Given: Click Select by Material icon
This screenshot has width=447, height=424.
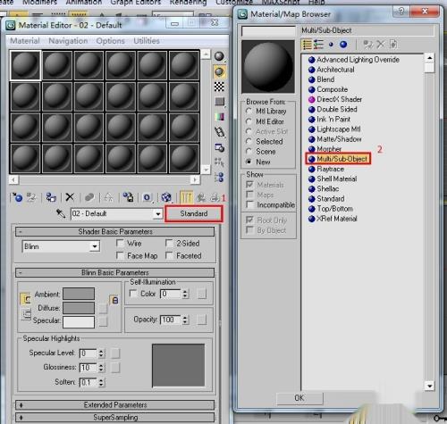Looking at the screenshot, I should pos(220,162).
